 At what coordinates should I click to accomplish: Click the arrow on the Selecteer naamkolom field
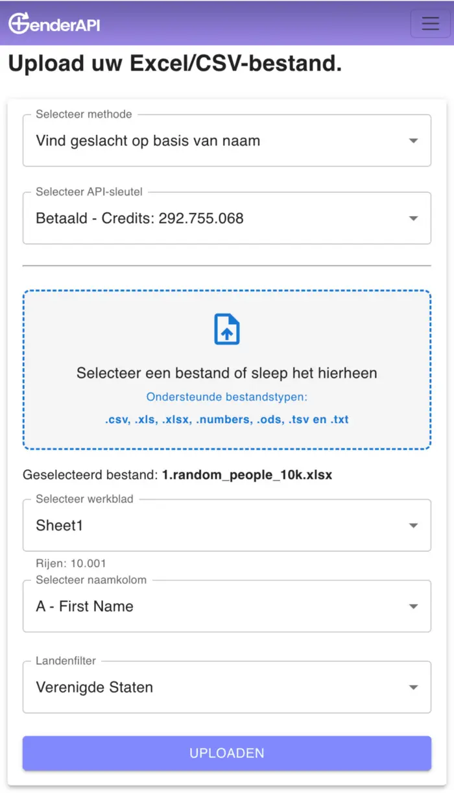point(413,607)
